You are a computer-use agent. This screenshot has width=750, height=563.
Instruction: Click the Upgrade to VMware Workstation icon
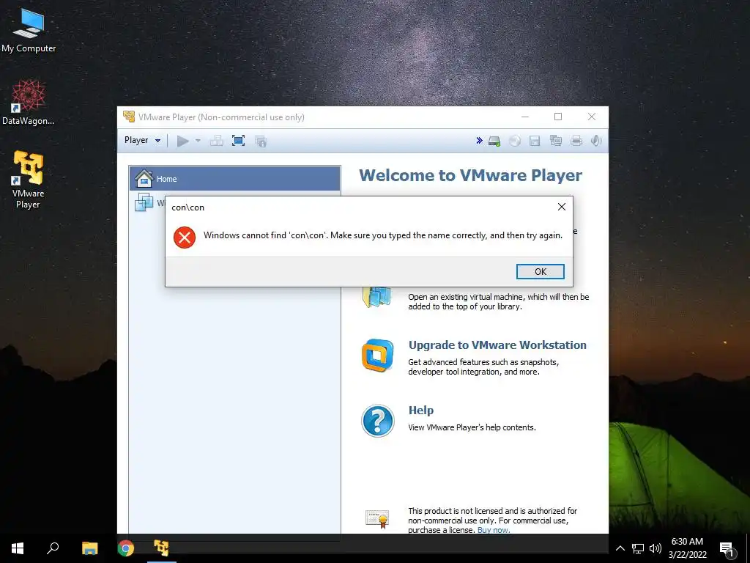pyautogui.click(x=377, y=356)
